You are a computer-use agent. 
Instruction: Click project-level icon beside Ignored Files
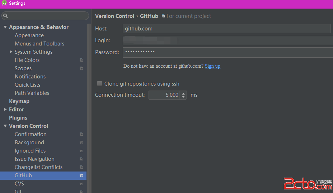click(x=81, y=151)
